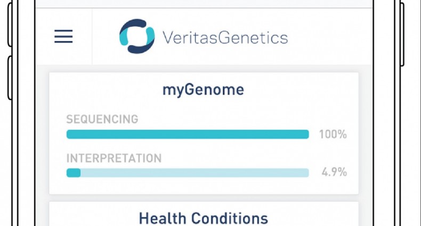Click the 100% sequencing percentage
The width and height of the screenshot is (421, 226).
pyautogui.click(x=333, y=135)
